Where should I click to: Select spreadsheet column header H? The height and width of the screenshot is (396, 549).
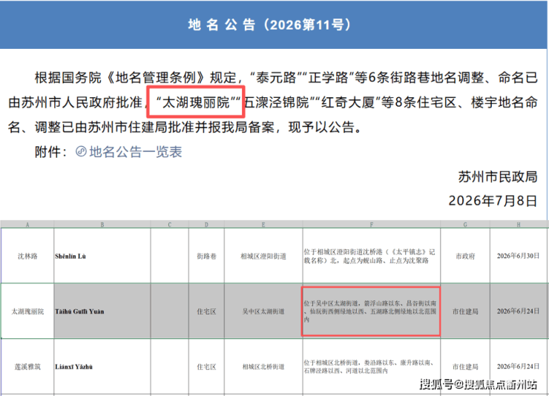tap(519, 225)
